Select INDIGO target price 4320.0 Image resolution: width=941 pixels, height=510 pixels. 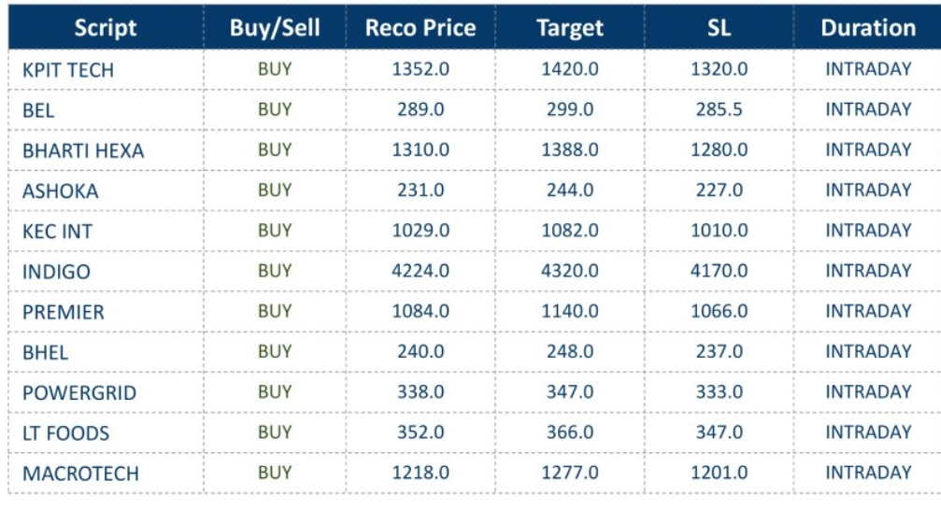tap(570, 271)
